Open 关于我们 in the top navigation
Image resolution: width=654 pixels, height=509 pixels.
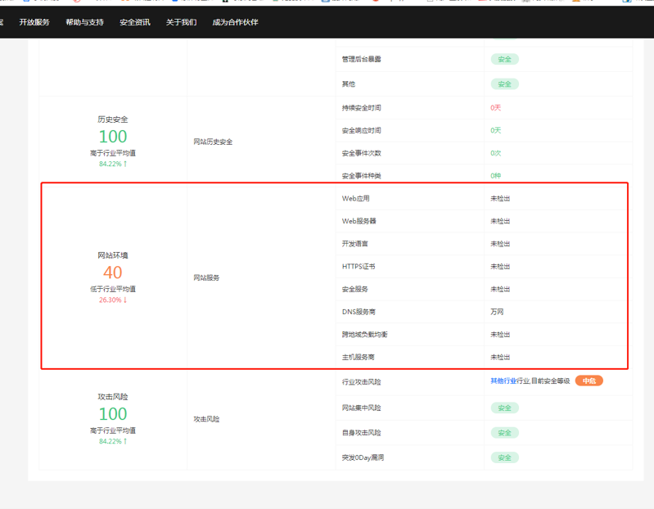[181, 22]
